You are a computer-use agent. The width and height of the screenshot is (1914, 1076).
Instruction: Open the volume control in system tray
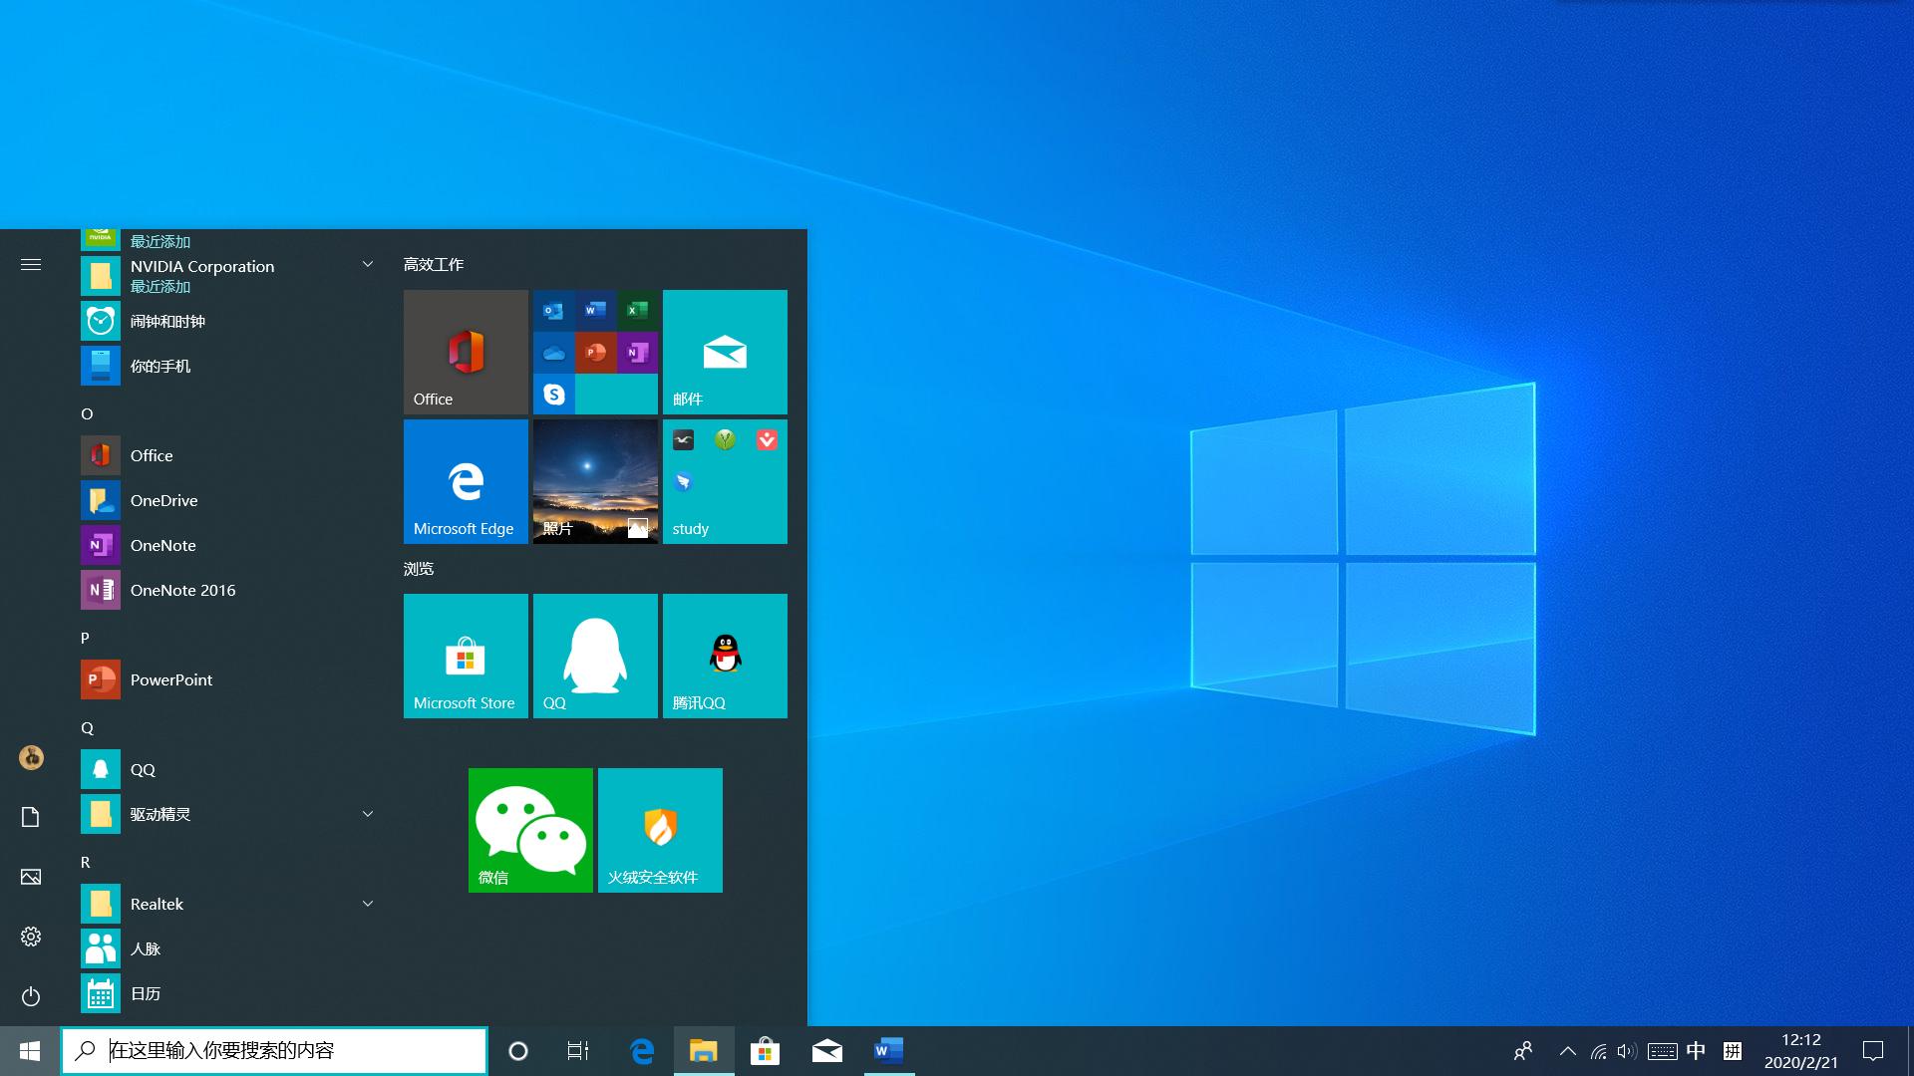coord(1627,1050)
